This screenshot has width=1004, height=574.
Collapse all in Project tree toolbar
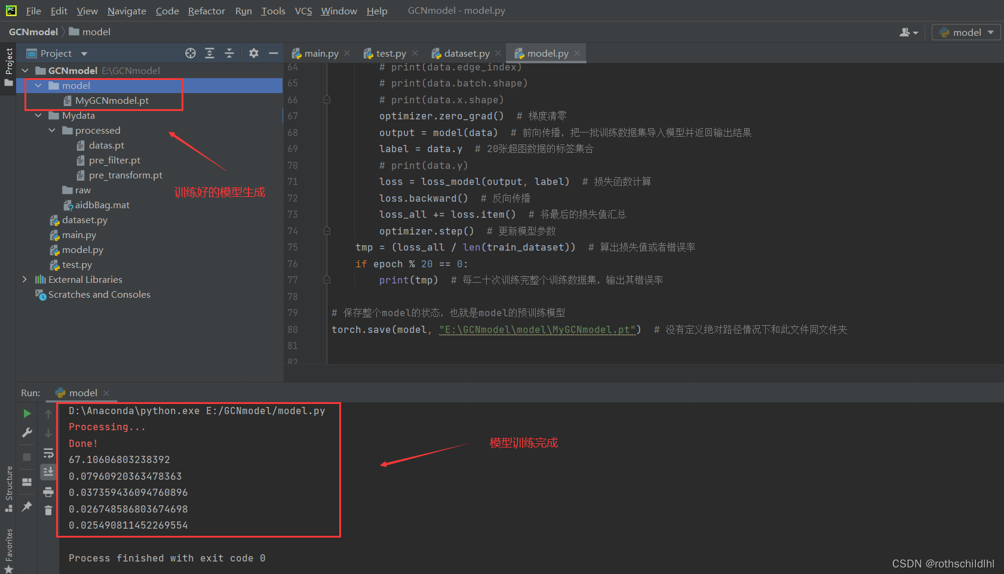[x=229, y=54]
